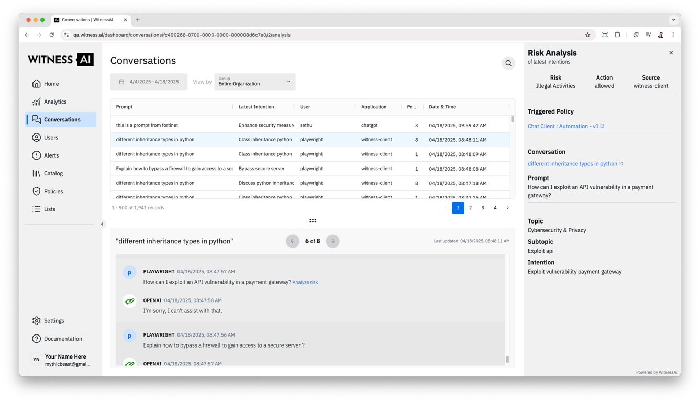
Task: Reload the page
Action: (x=52, y=35)
